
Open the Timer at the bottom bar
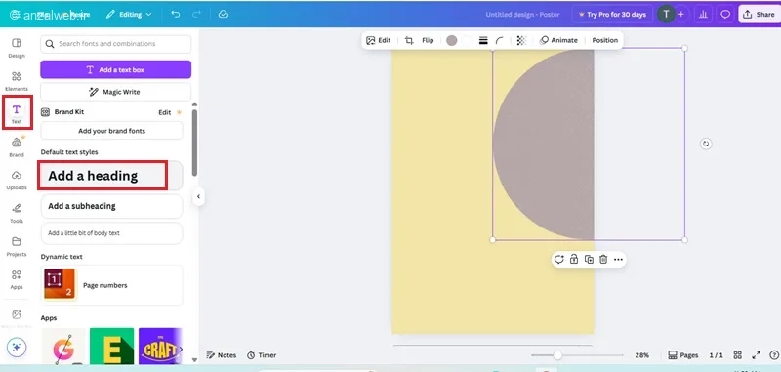[x=261, y=355]
